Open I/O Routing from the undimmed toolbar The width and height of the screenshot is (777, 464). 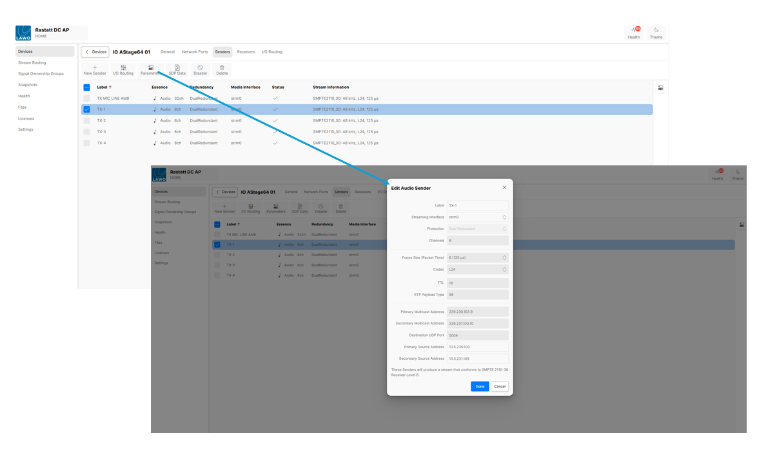[123, 68]
